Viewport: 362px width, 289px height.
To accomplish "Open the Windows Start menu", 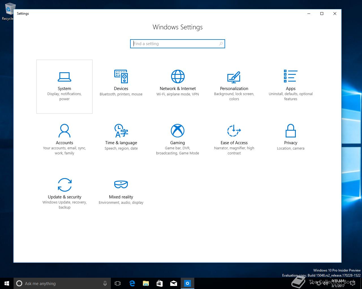I will pos(7,283).
